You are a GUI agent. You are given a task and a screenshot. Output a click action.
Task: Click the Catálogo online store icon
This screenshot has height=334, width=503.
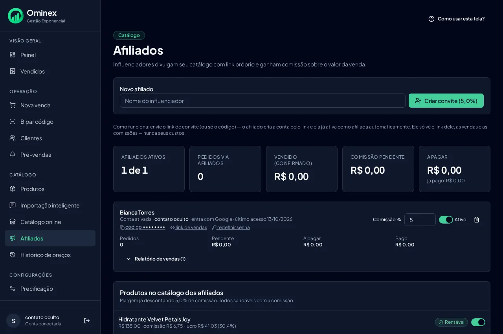[x=13, y=222]
